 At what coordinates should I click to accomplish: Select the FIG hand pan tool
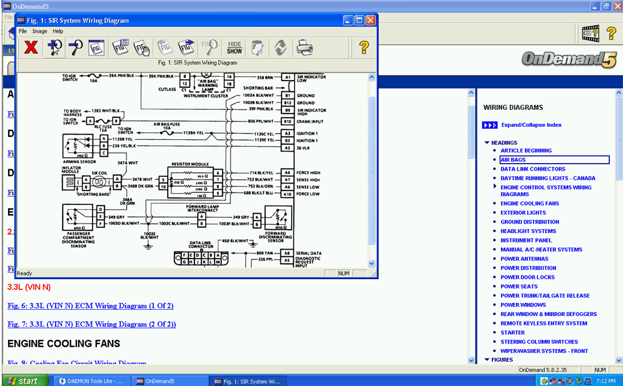(x=142, y=47)
